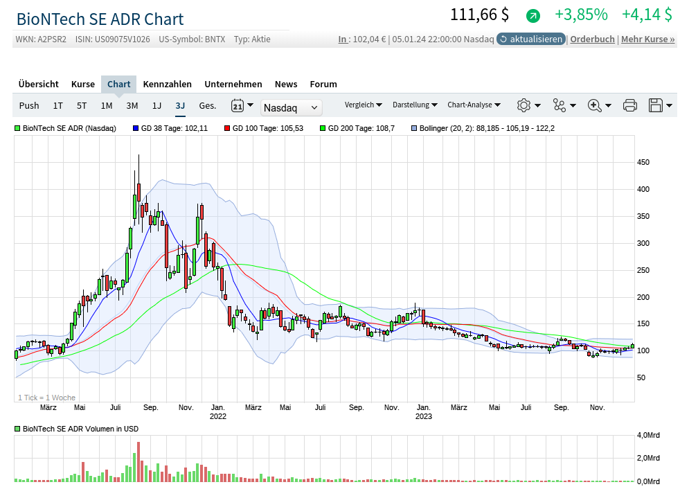680x489 pixels.
Task: Click the green upward trend arrow icon
Action: click(533, 16)
